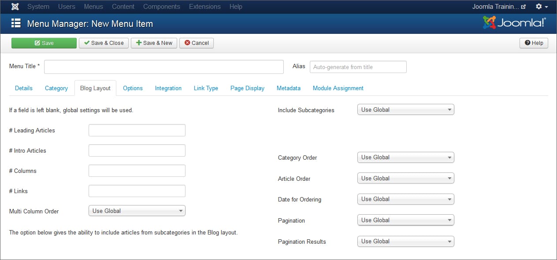
Task: Expand the Include Subcategories selector
Action: (405, 109)
